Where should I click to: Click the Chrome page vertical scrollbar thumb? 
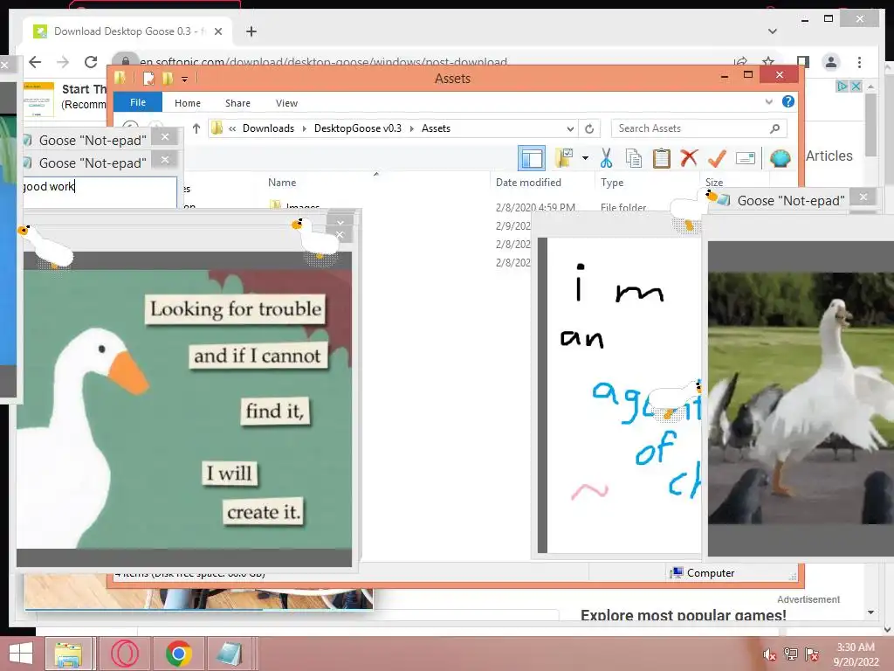pos(870,125)
